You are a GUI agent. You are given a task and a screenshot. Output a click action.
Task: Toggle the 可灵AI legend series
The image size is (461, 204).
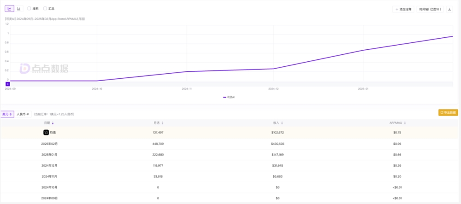click(229, 97)
